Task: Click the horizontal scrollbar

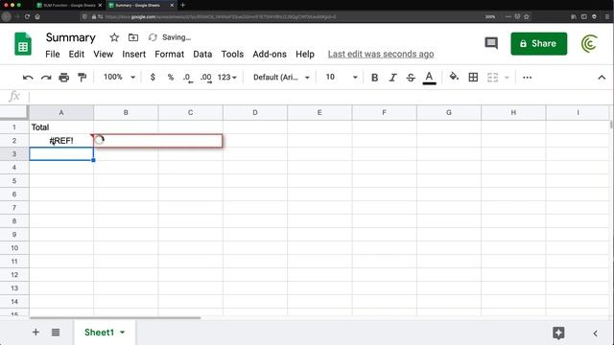Action: pyautogui.click(x=115, y=318)
